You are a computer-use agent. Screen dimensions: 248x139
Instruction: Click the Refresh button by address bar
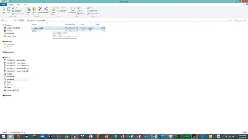click(231, 20)
